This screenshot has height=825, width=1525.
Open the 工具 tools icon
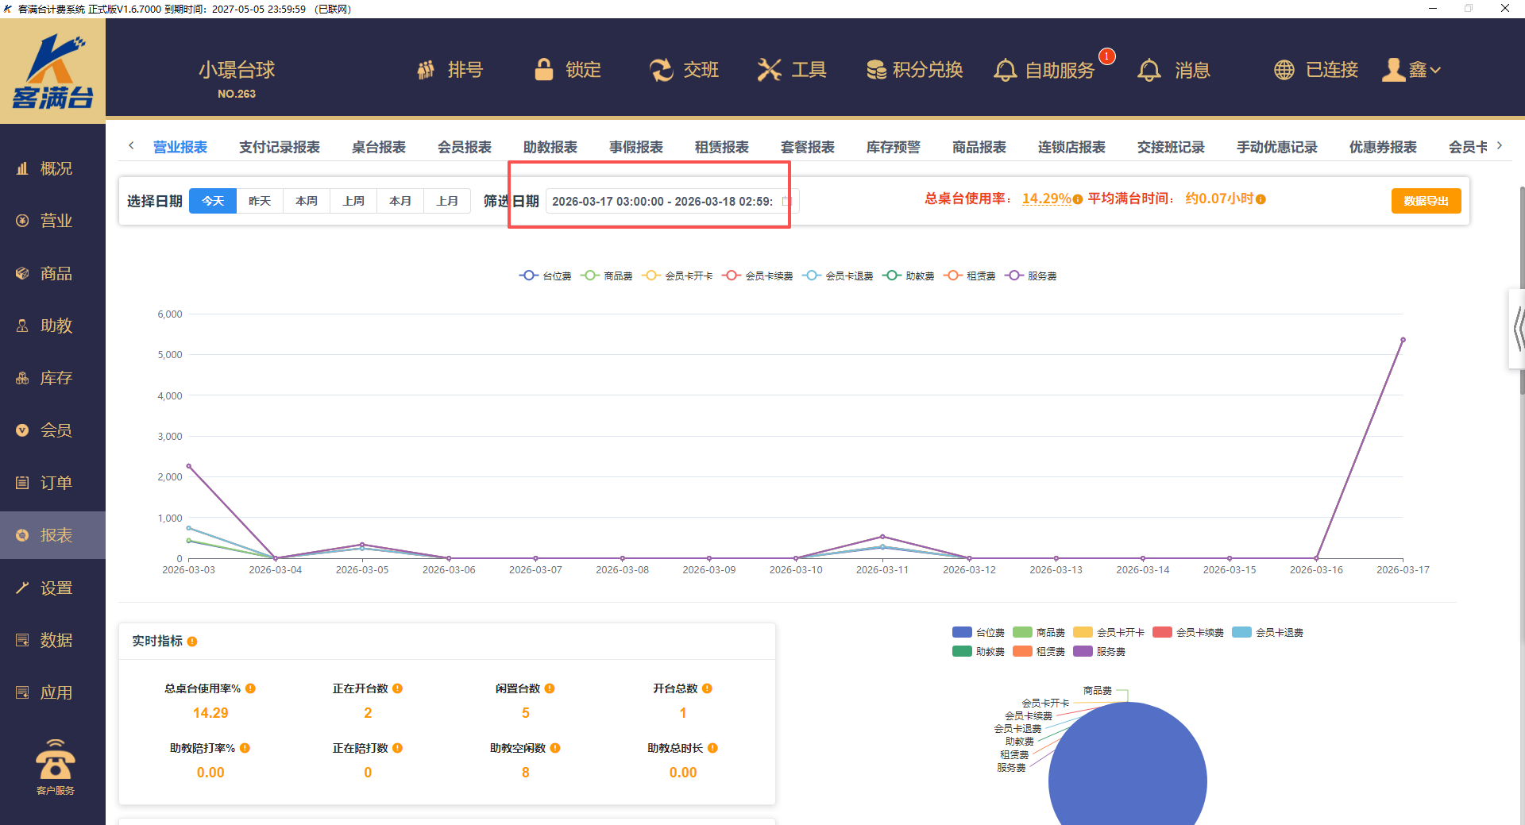[769, 70]
